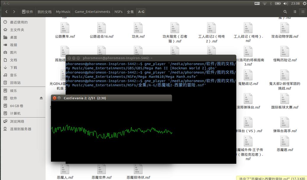Select the 鬼魅战记.nsf file icon
Screen dimensions: 307x180
pyautogui.click(x=248, y=75)
